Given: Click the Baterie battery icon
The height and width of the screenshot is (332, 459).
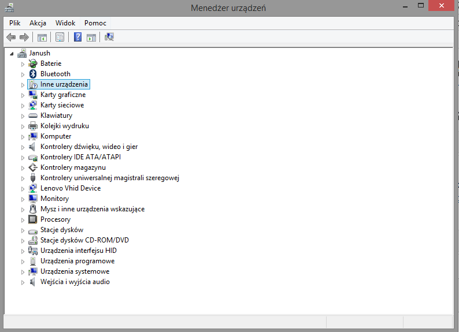Looking at the screenshot, I should [x=33, y=64].
